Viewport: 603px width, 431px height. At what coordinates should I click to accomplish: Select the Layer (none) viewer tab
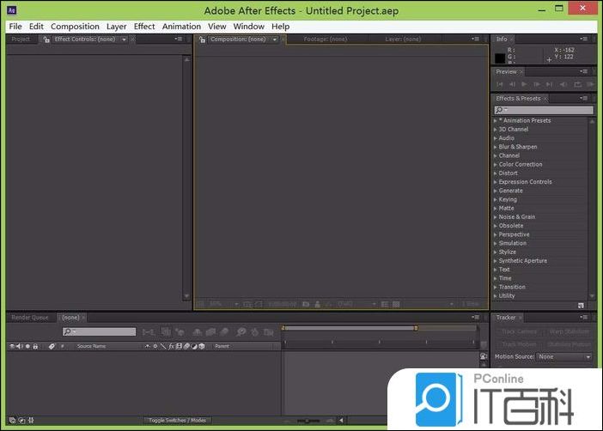click(x=403, y=39)
